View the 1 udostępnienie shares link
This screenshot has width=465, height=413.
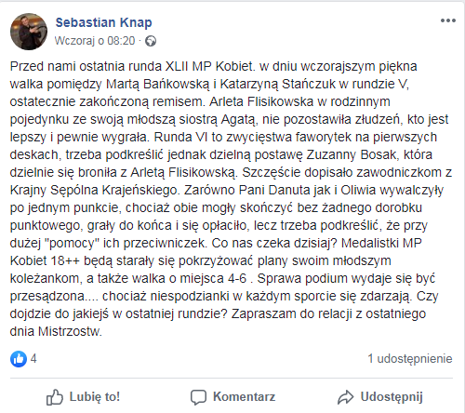click(410, 359)
